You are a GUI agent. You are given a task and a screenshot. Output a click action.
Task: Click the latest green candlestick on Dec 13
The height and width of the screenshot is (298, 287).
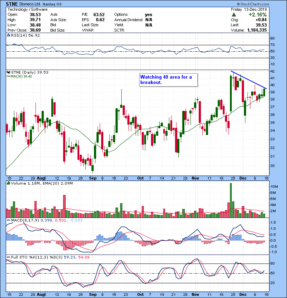pos(264,92)
